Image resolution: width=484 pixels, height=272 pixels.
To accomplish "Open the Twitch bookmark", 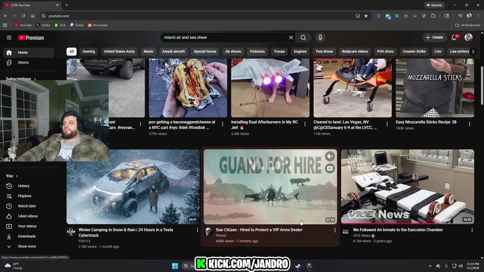I will click(x=77, y=25).
